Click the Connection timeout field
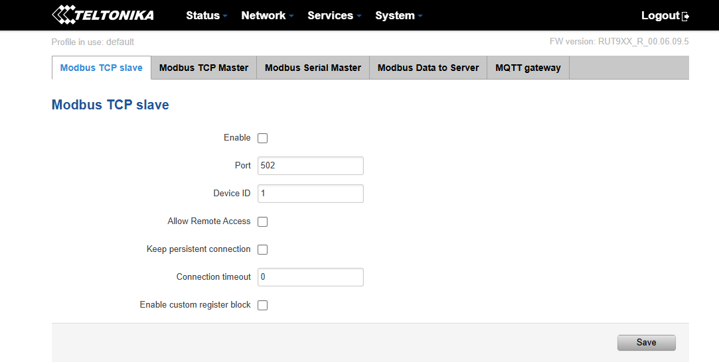This screenshot has height=362, width=719. 310,277
